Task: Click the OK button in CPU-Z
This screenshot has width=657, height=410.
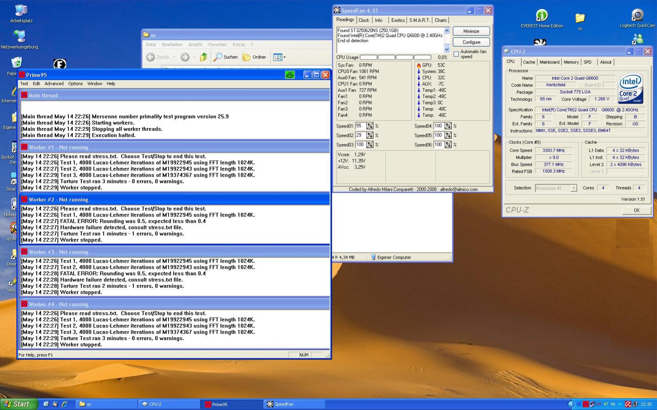Action: [x=636, y=210]
